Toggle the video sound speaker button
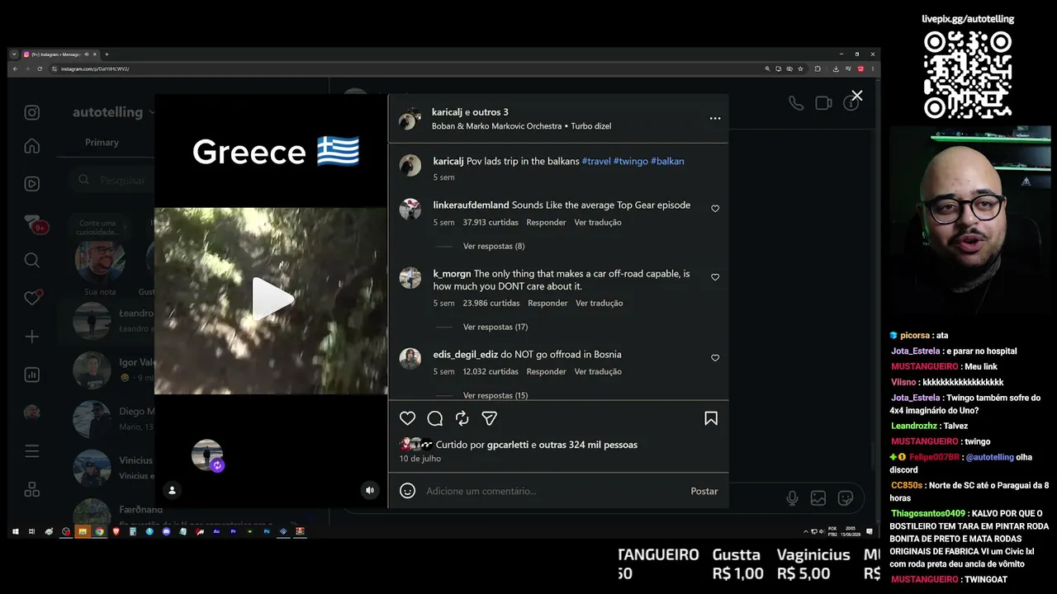1057x594 pixels. [370, 490]
